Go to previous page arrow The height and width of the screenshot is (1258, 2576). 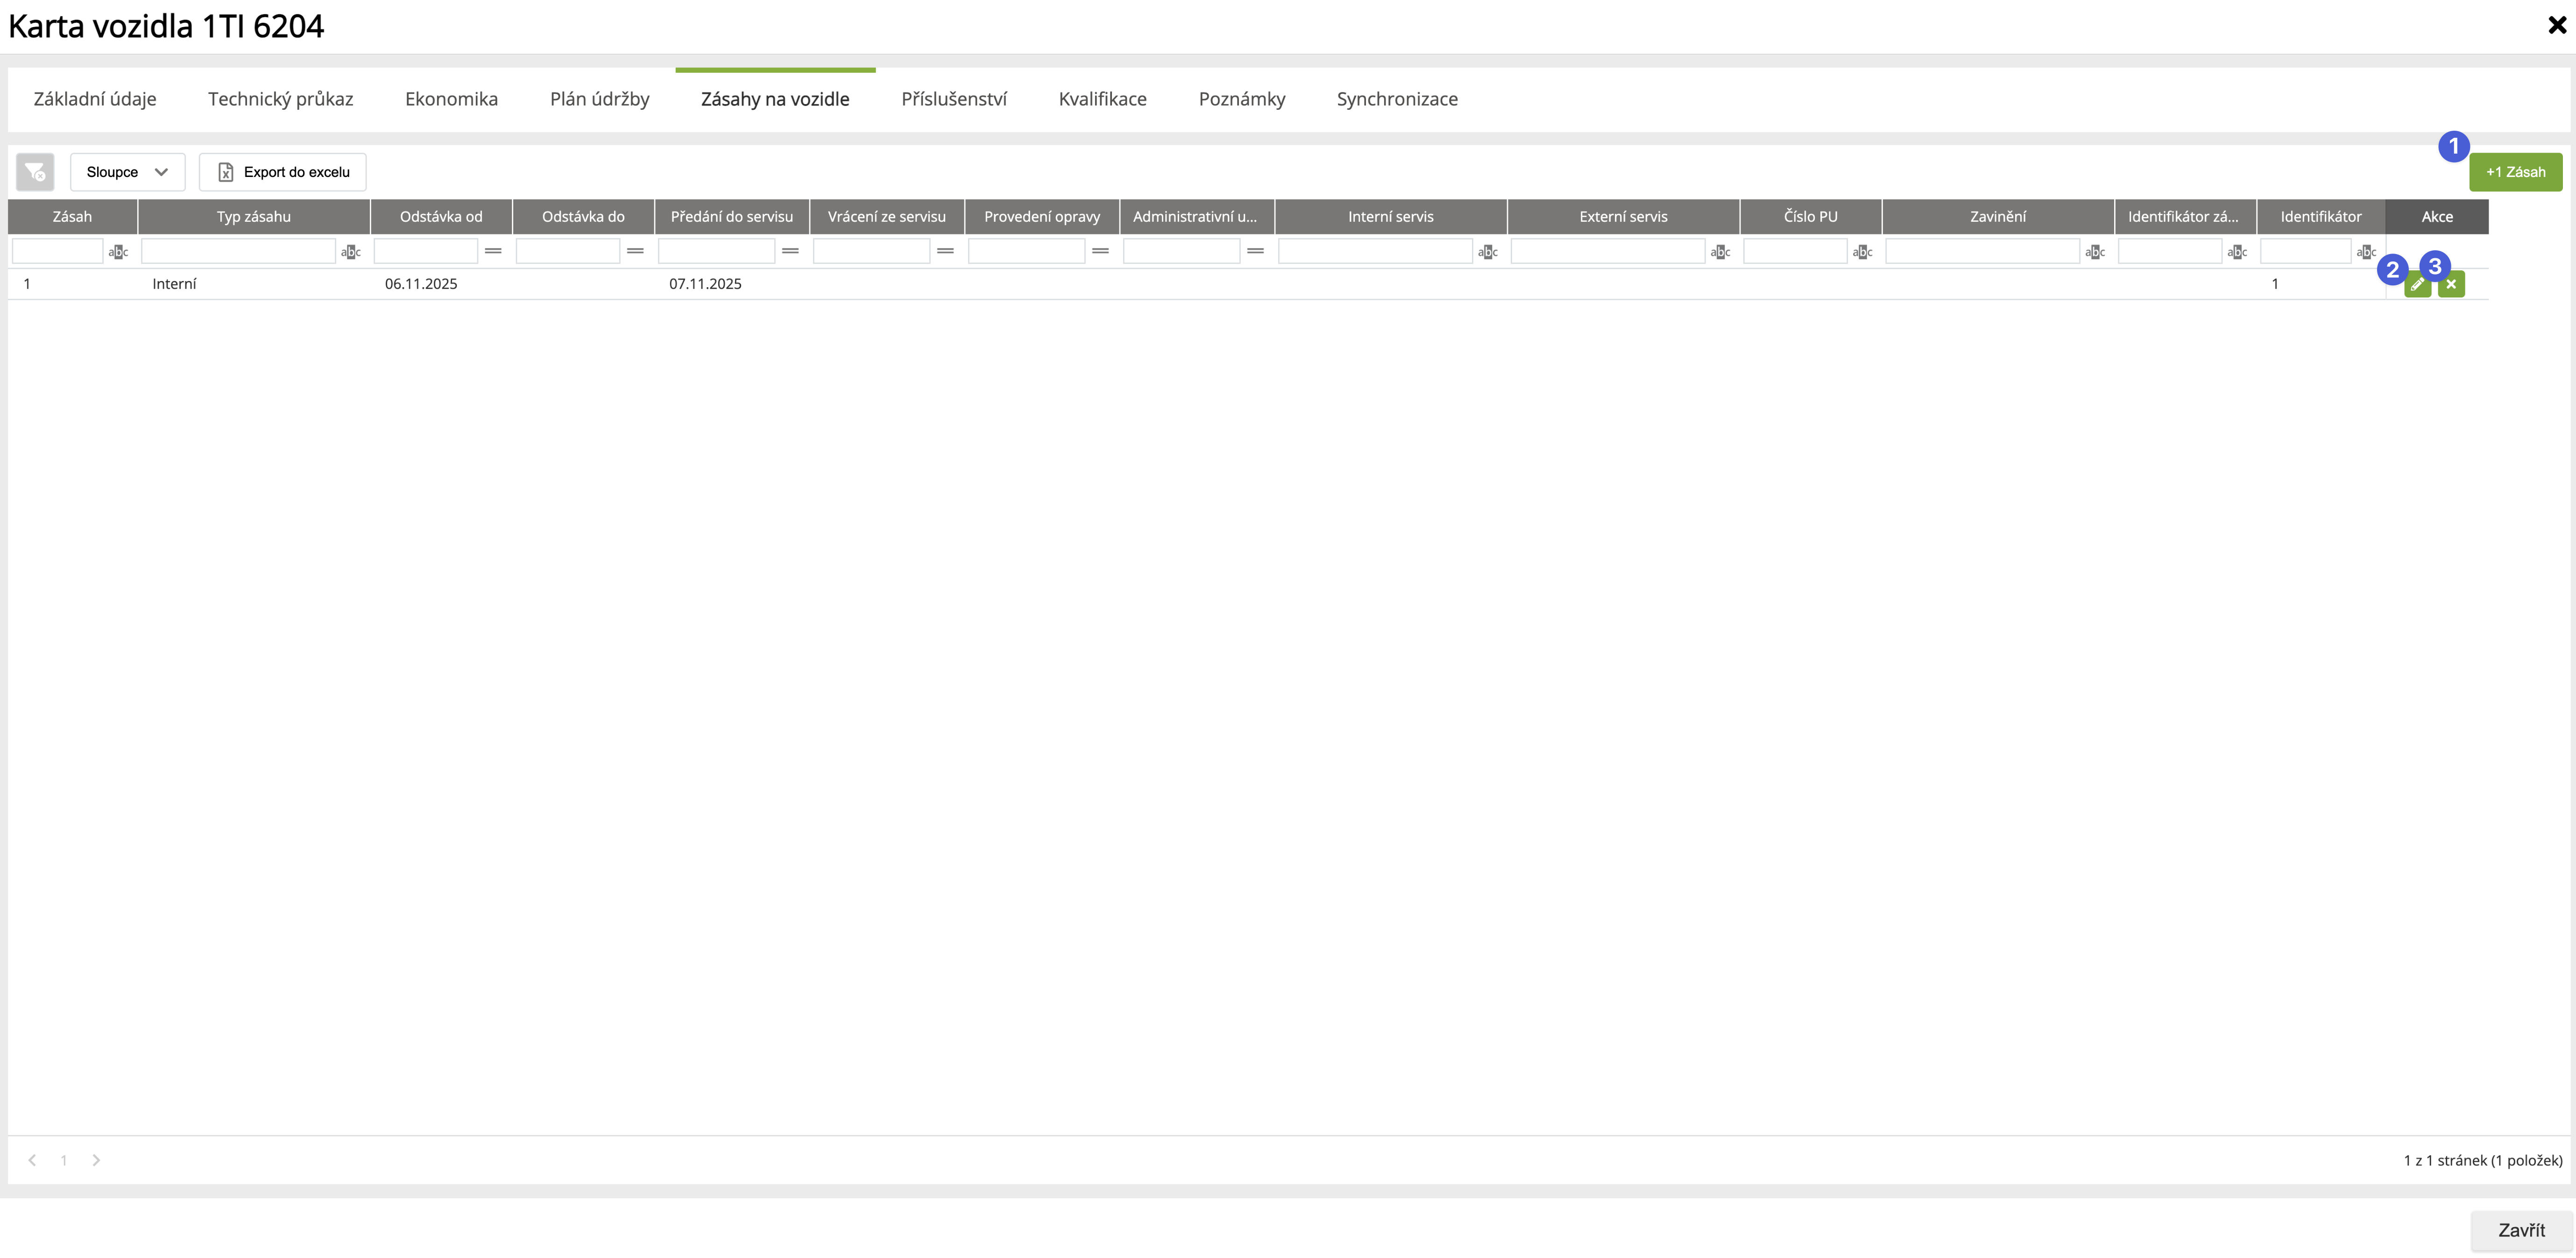pos(32,1160)
